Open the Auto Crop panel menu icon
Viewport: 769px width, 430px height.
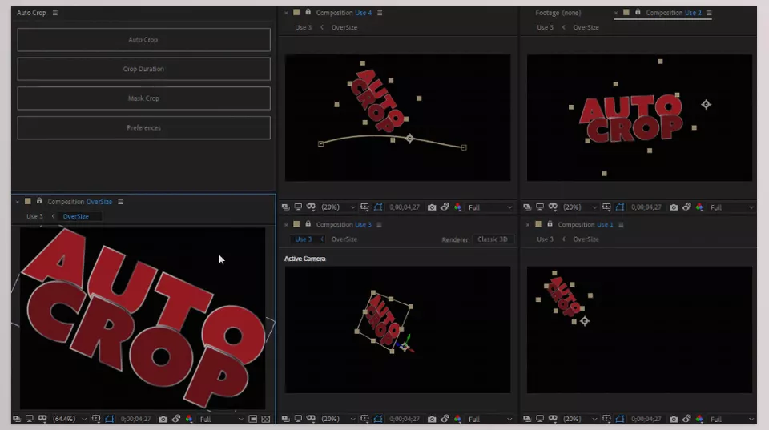point(55,13)
